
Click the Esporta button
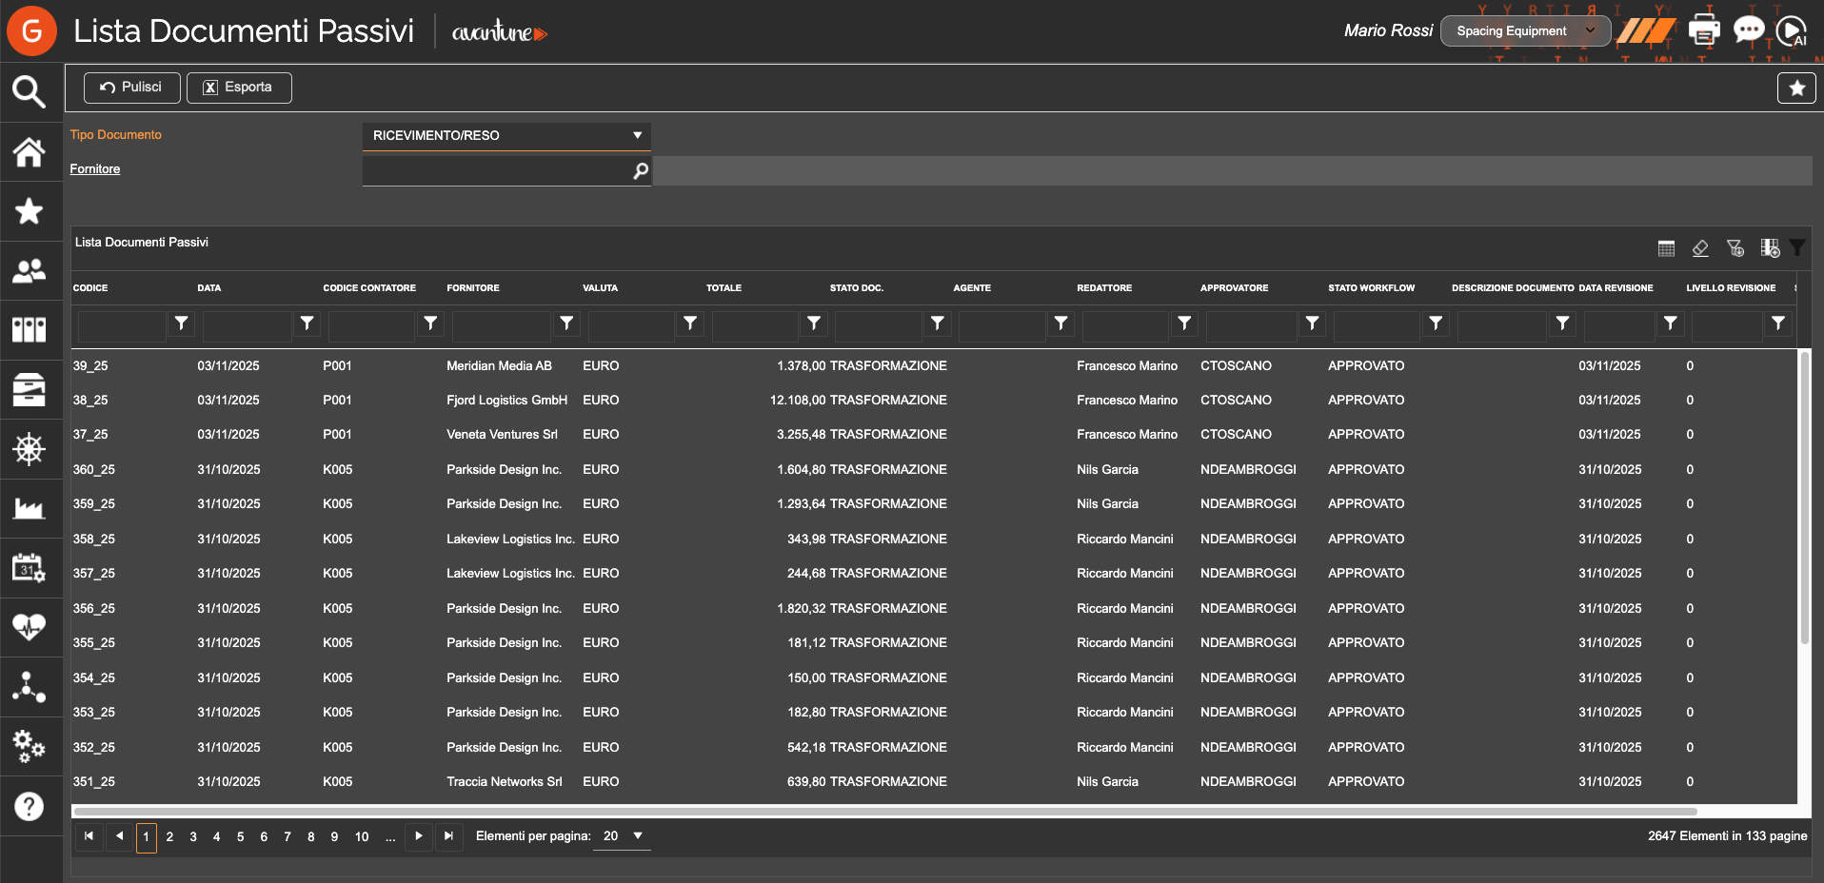tap(239, 88)
